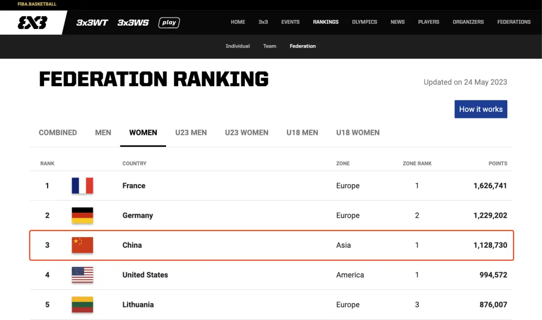This screenshot has width=542, height=320.
Task: Click the Lithuania flag icon
Action: tap(82, 304)
